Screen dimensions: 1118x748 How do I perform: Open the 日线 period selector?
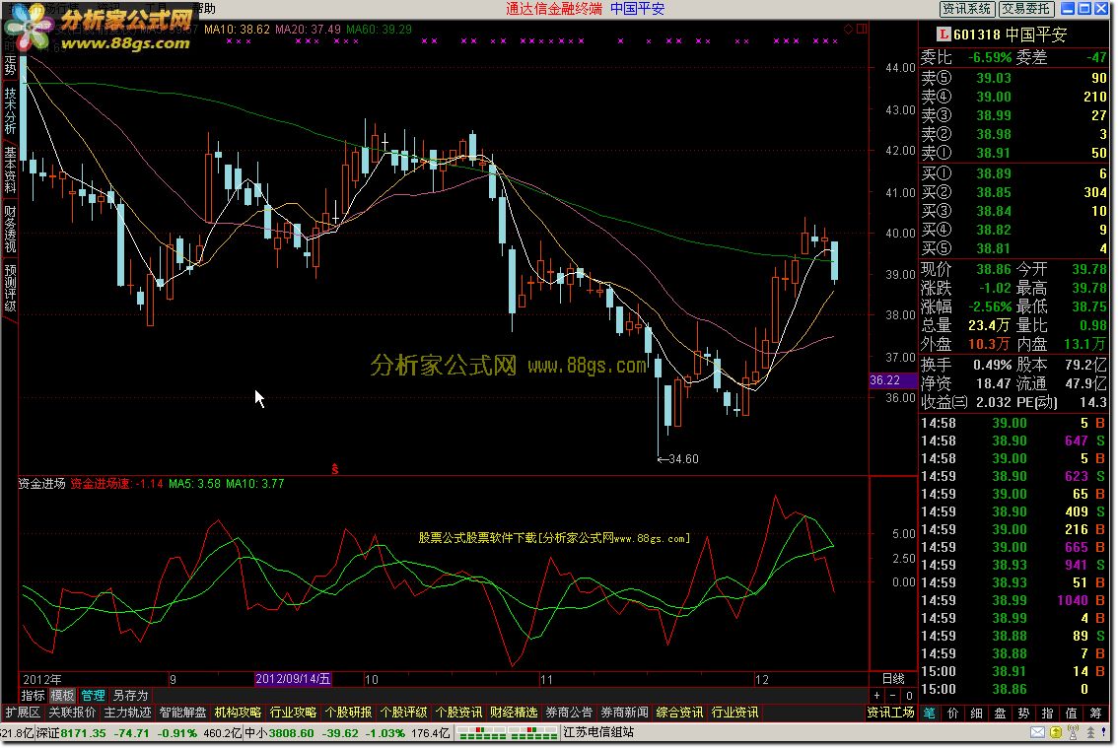pyautogui.click(x=892, y=679)
